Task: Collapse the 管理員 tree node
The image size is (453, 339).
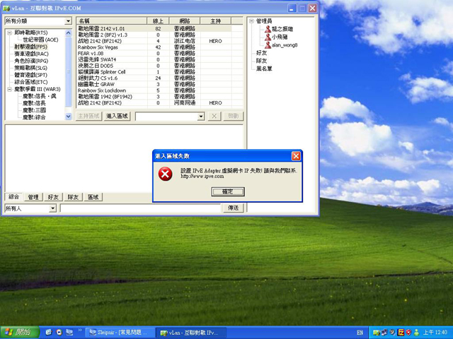Action: (251, 21)
